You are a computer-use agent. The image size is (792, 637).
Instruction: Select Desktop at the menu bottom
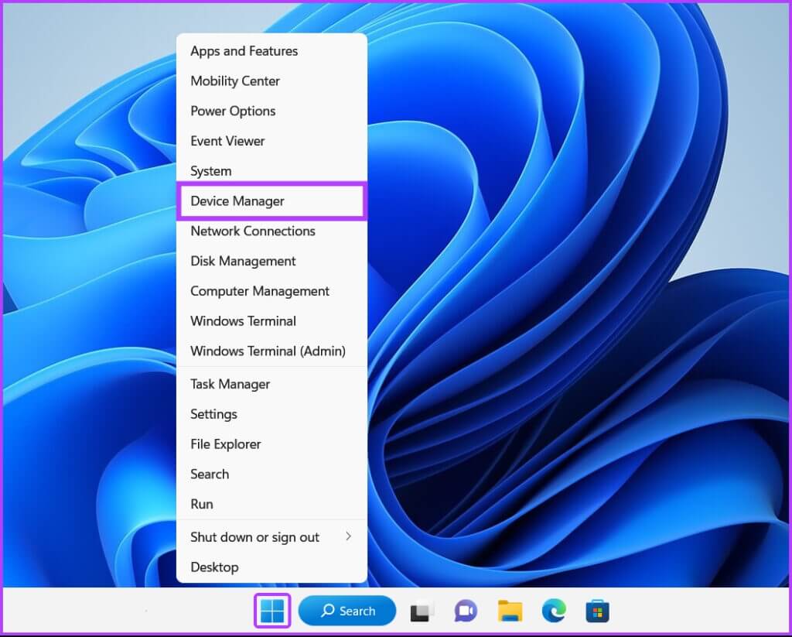point(214,567)
